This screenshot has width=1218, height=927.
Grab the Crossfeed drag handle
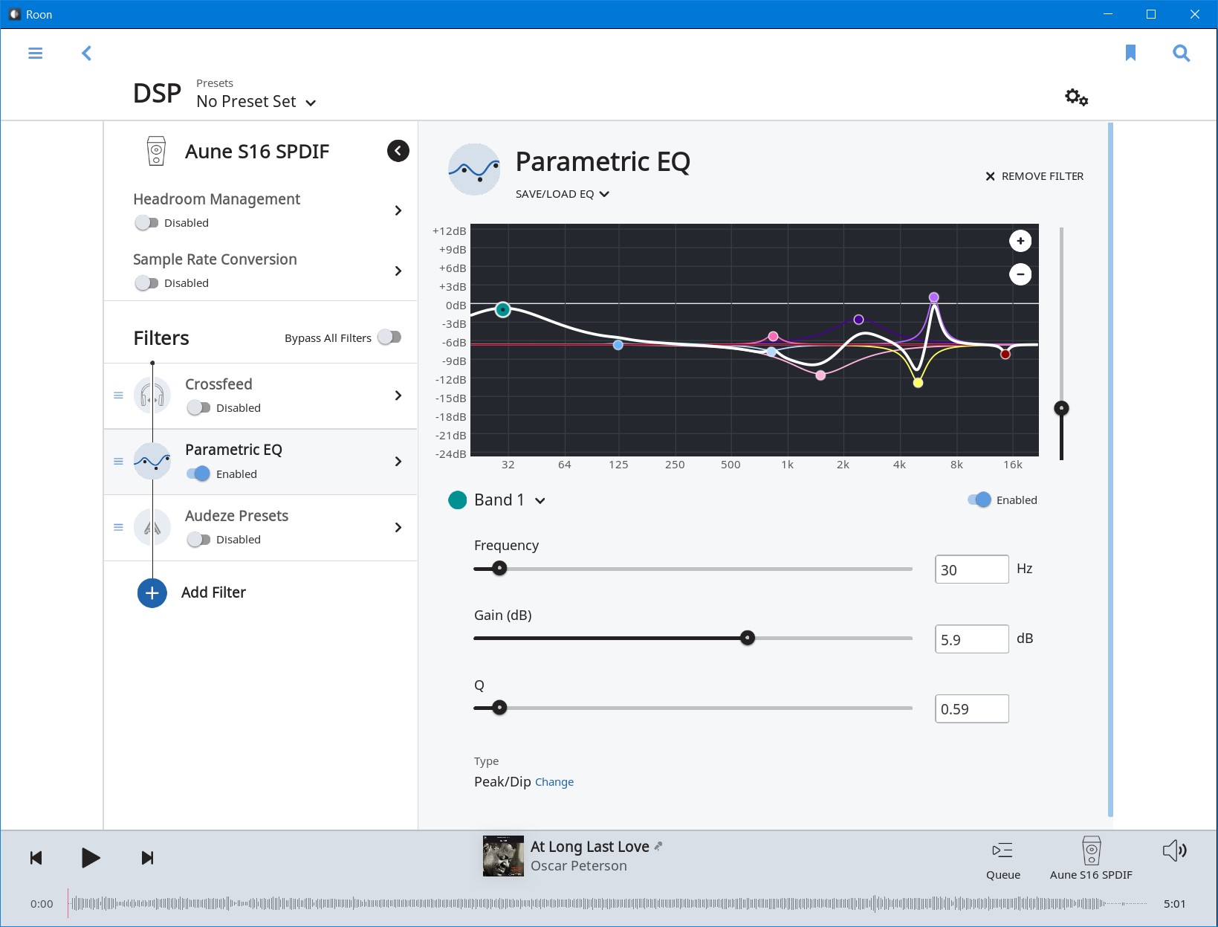pos(118,395)
